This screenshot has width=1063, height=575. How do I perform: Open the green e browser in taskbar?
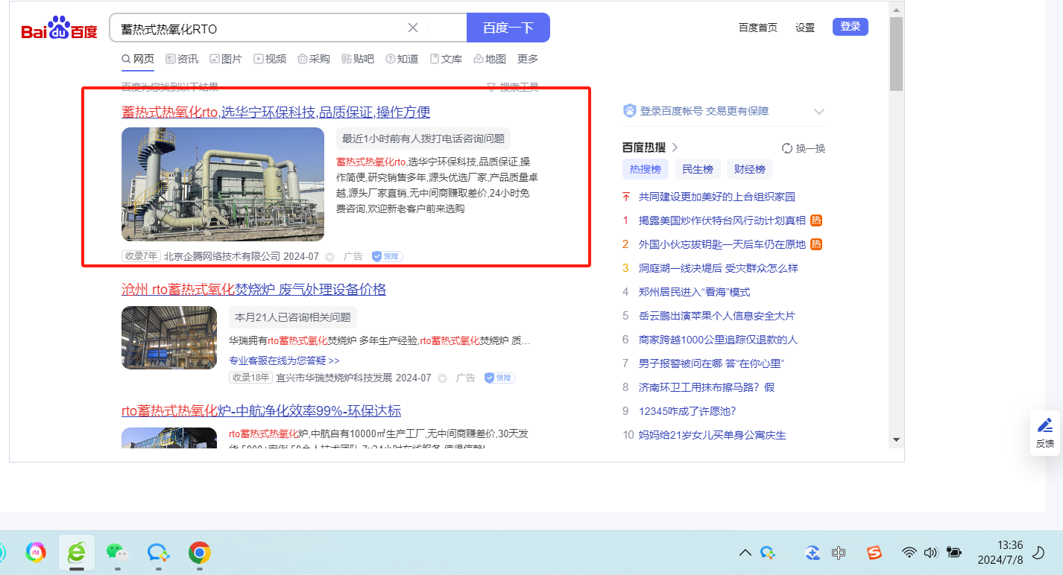click(77, 552)
